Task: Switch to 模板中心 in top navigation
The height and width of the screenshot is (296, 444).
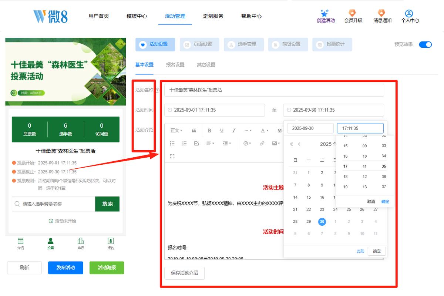Action: point(137,16)
